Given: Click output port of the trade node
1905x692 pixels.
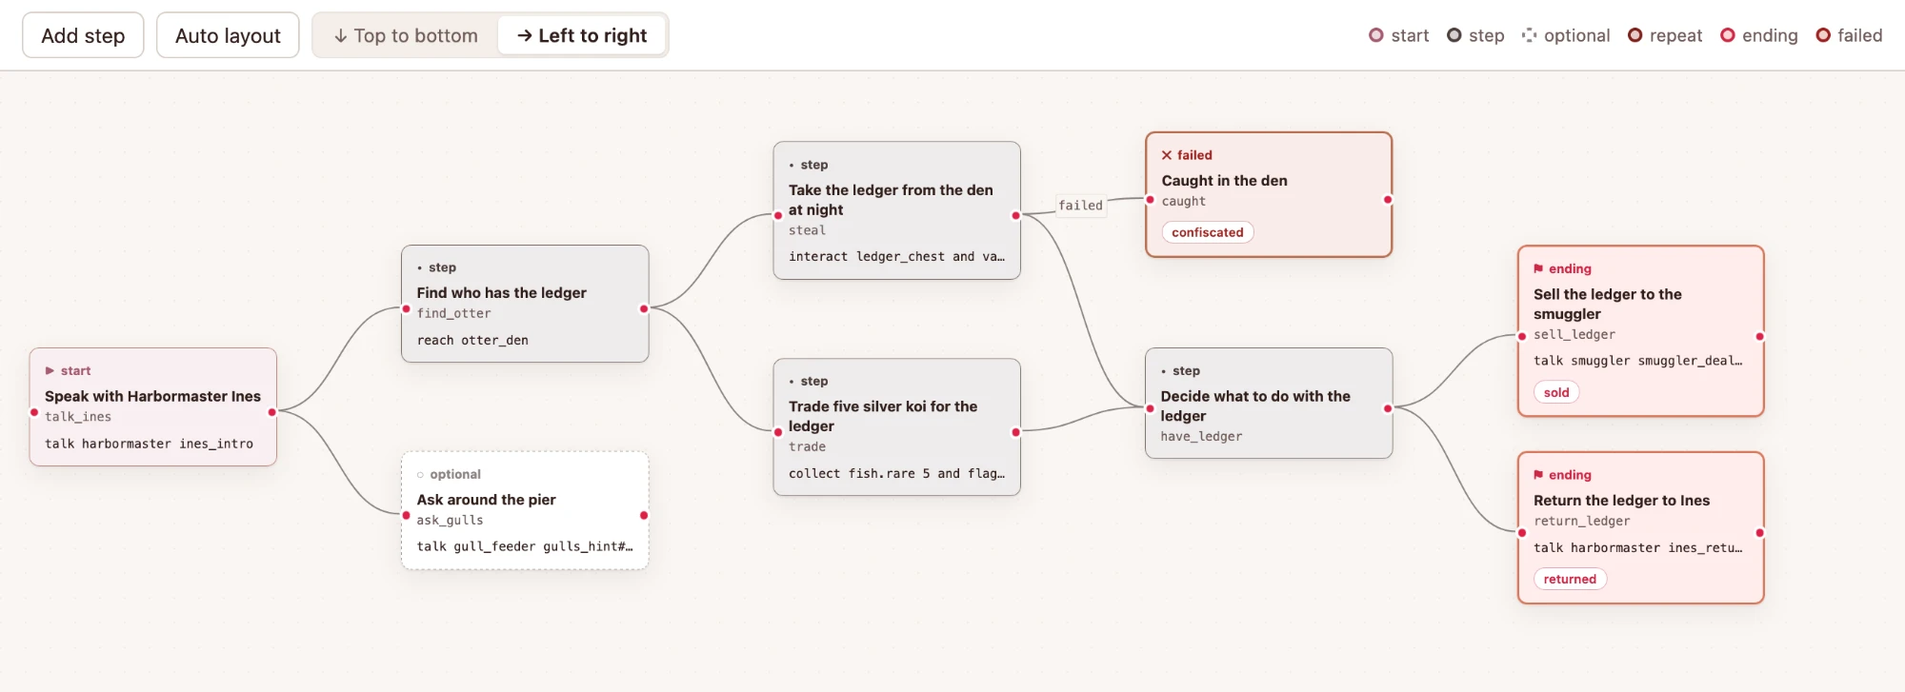Looking at the screenshot, I should pyautogui.click(x=1015, y=432).
